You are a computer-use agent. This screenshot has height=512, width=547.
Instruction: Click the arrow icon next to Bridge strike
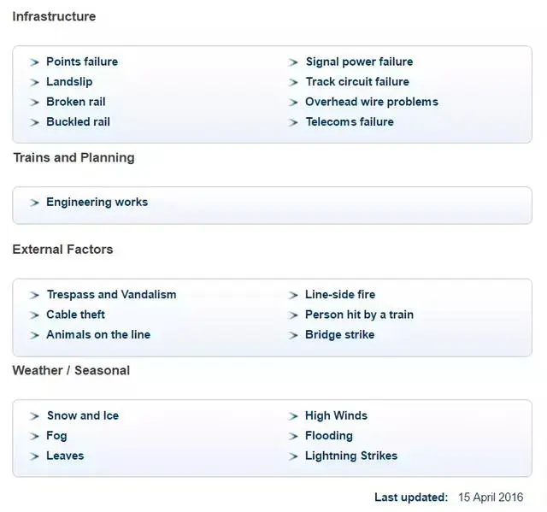[293, 335]
